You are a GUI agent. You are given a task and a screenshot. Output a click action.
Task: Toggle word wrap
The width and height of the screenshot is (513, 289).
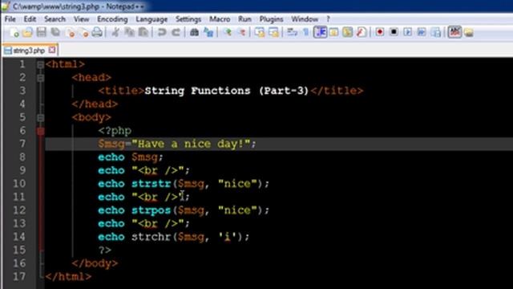click(x=292, y=32)
